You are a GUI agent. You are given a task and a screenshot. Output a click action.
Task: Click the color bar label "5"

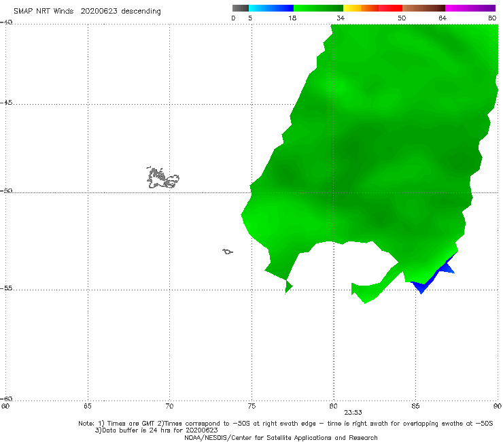coord(250,18)
